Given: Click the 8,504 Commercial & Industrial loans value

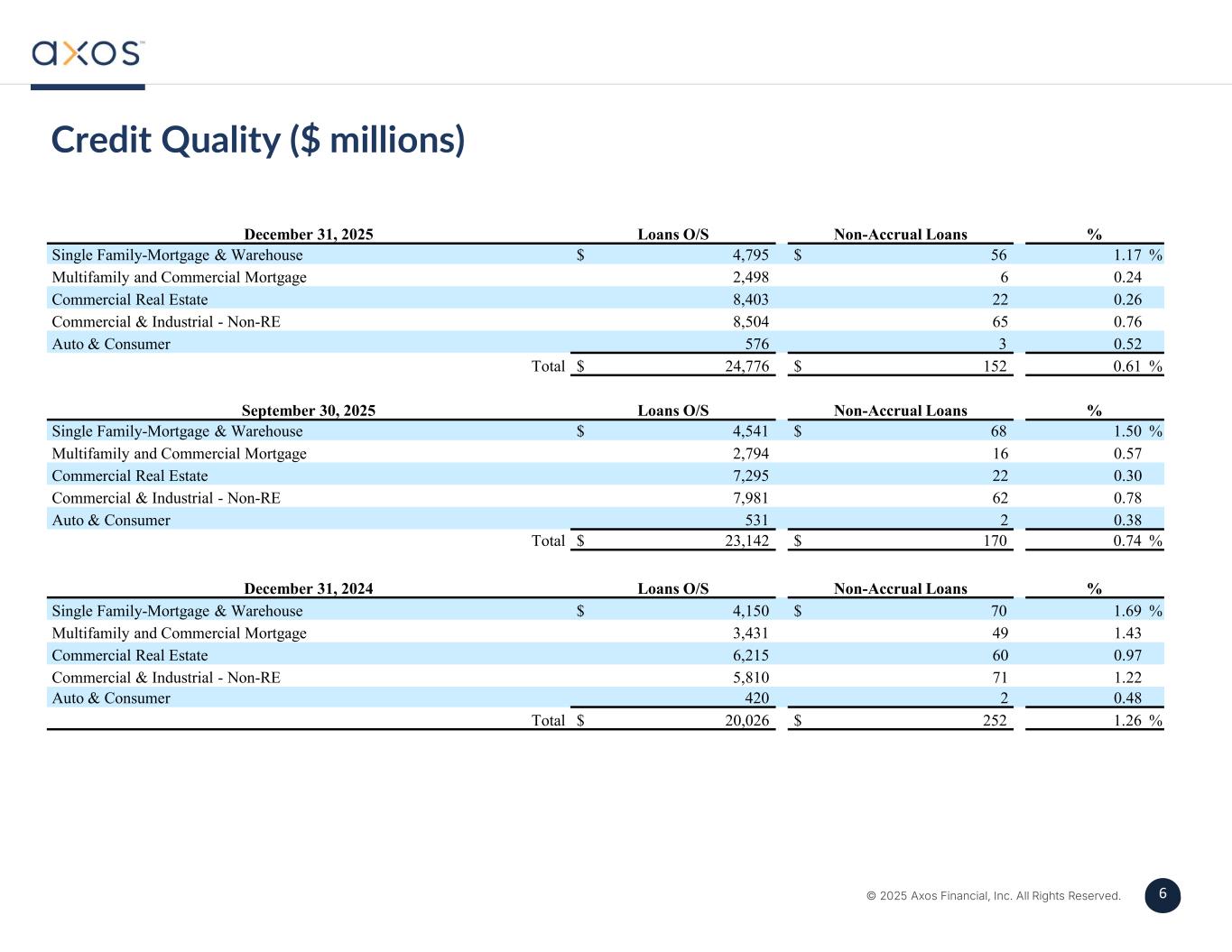Looking at the screenshot, I should 750,322.
